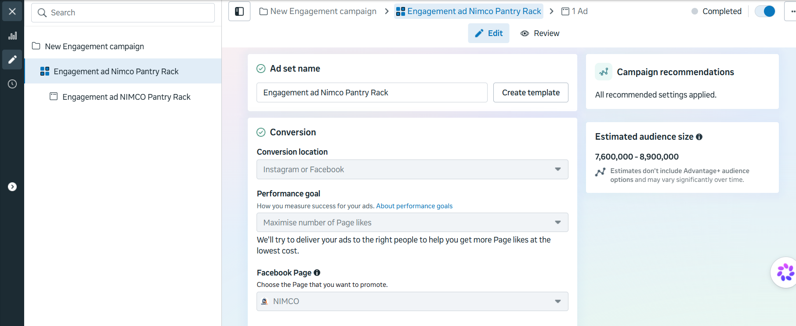Open the 1 Ad breadcrumb
This screenshot has height=326, width=796.
click(x=575, y=11)
